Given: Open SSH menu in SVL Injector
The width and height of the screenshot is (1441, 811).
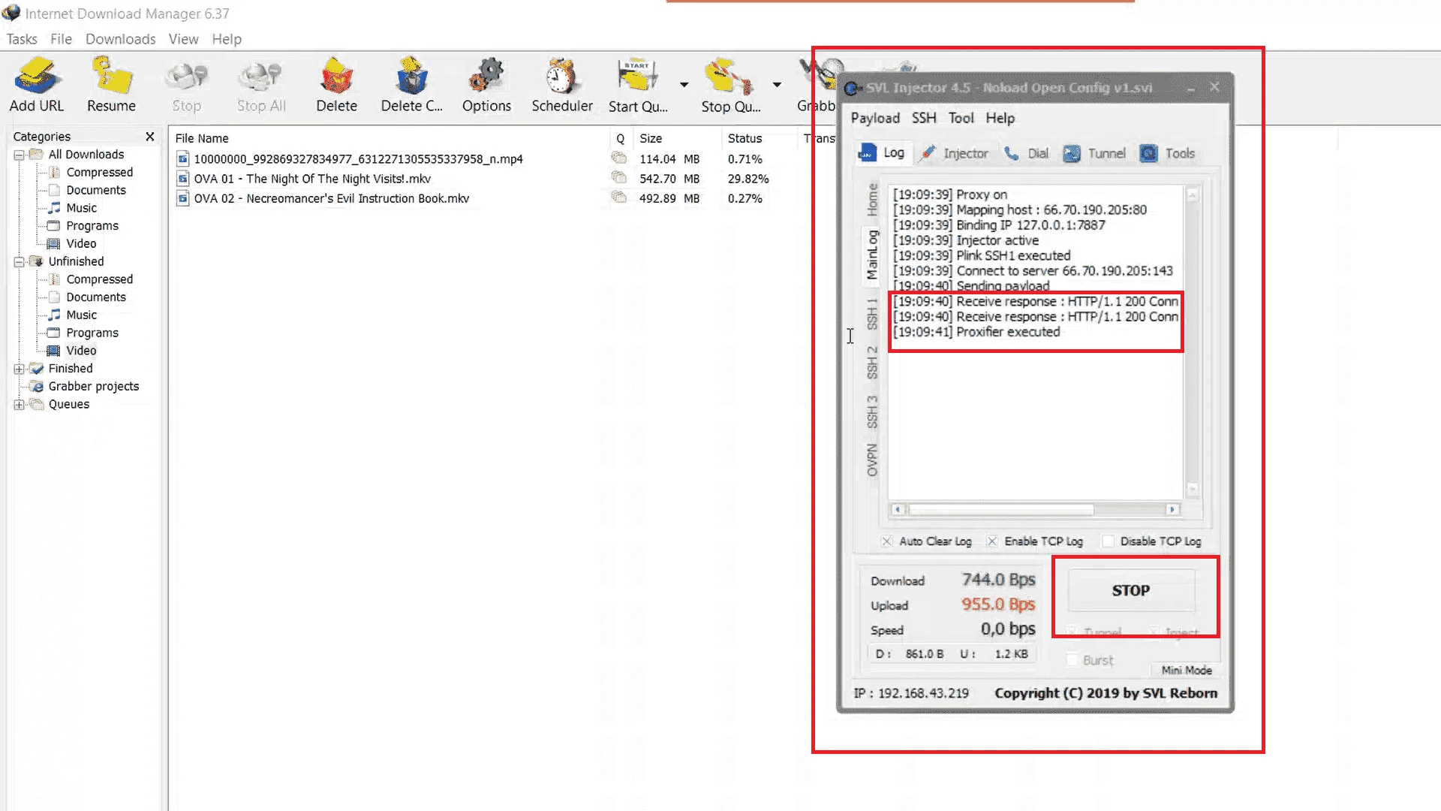Looking at the screenshot, I should (x=924, y=118).
